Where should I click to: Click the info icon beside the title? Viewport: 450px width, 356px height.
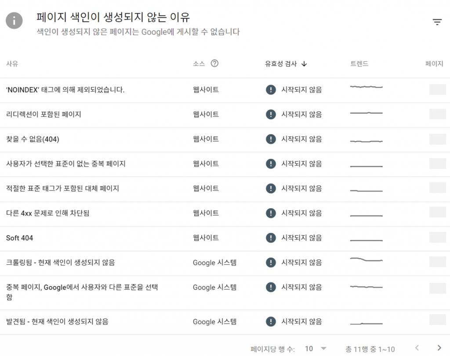[x=14, y=20]
